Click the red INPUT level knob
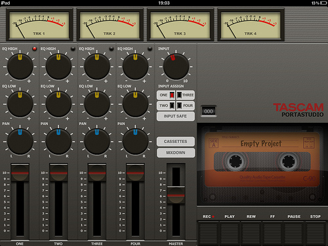 [176, 67]
